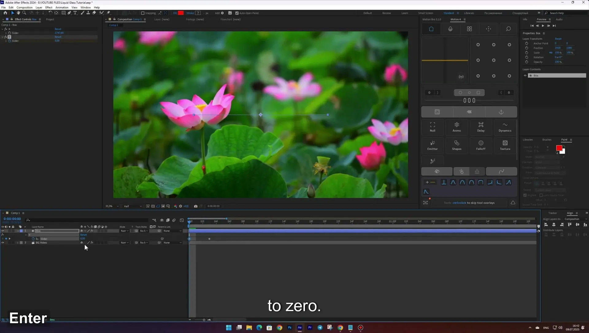Select the Pen tool in toolbar
589x333 pixels.
(x=69, y=13)
